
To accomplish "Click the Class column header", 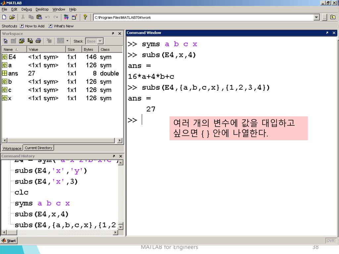I will pos(111,50).
